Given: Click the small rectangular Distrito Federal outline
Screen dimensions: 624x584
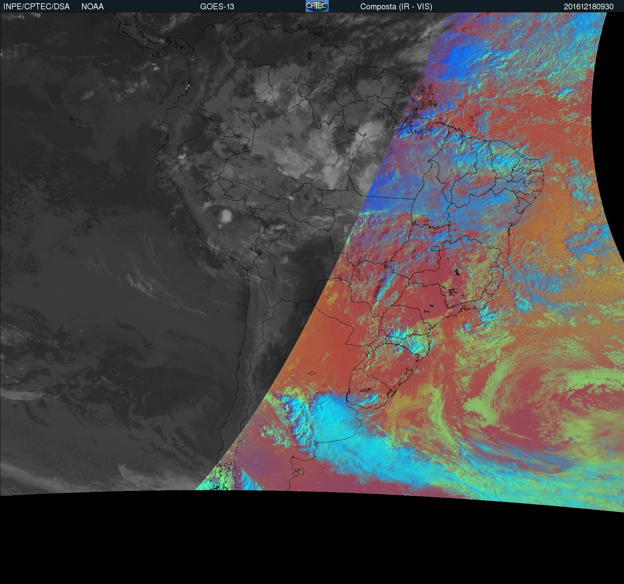Looking at the screenshot, I should (x=435, y=248).
